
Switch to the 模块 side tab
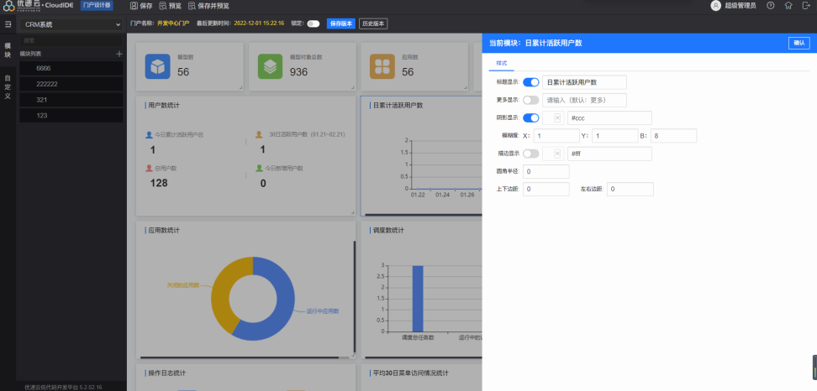(8, 50)
